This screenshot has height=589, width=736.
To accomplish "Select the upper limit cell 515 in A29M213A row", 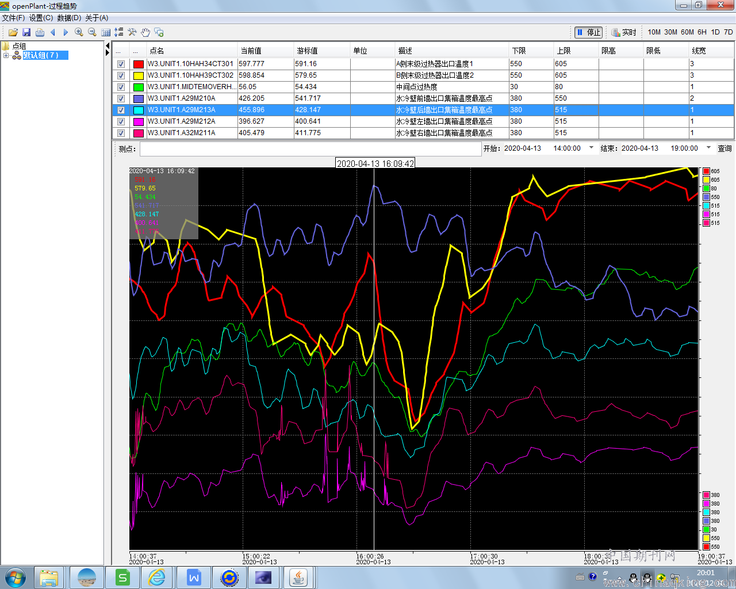I will coord(576,110).
